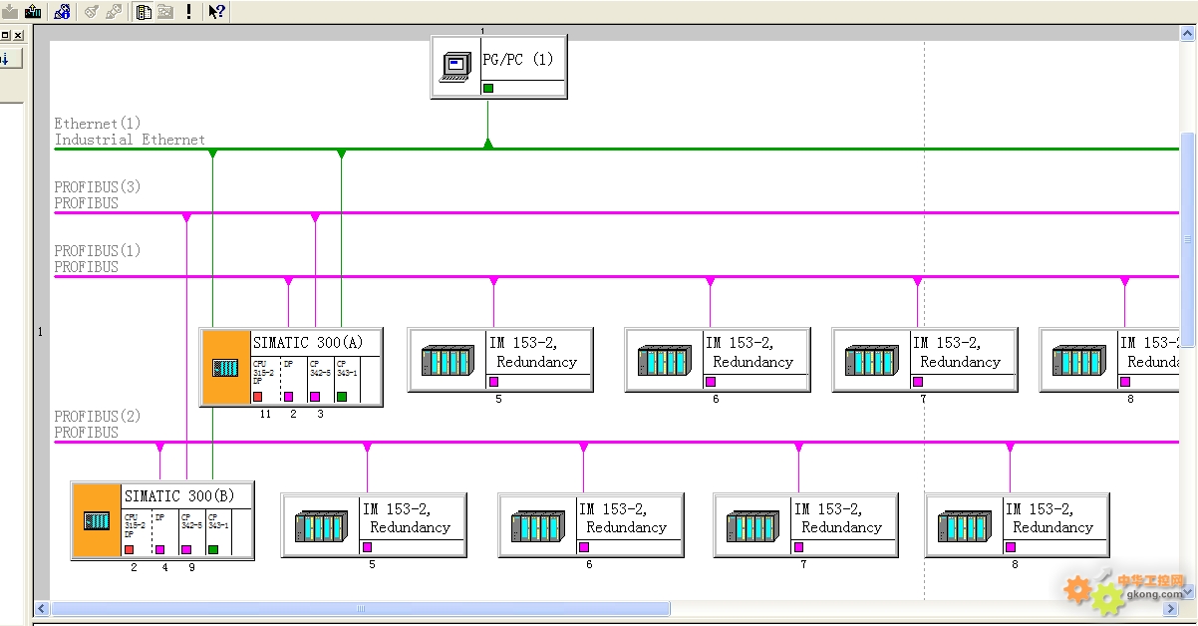Select the PROFIBUS(1) network label
The image size is (1198, 626).
[x=98, y=259]
